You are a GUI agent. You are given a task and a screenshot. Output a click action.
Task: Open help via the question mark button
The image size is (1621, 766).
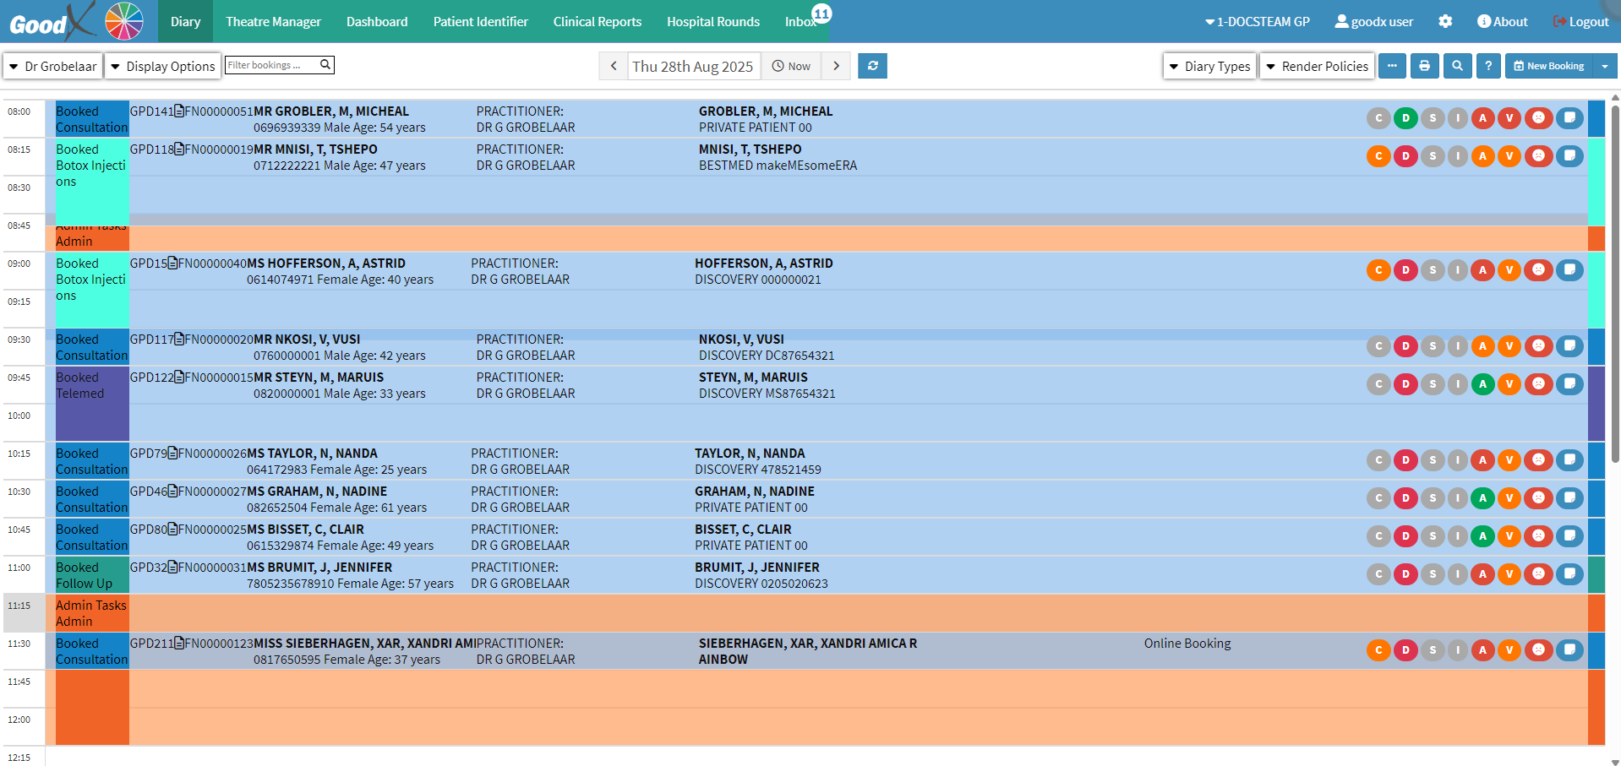click(x=1488, y=66)
